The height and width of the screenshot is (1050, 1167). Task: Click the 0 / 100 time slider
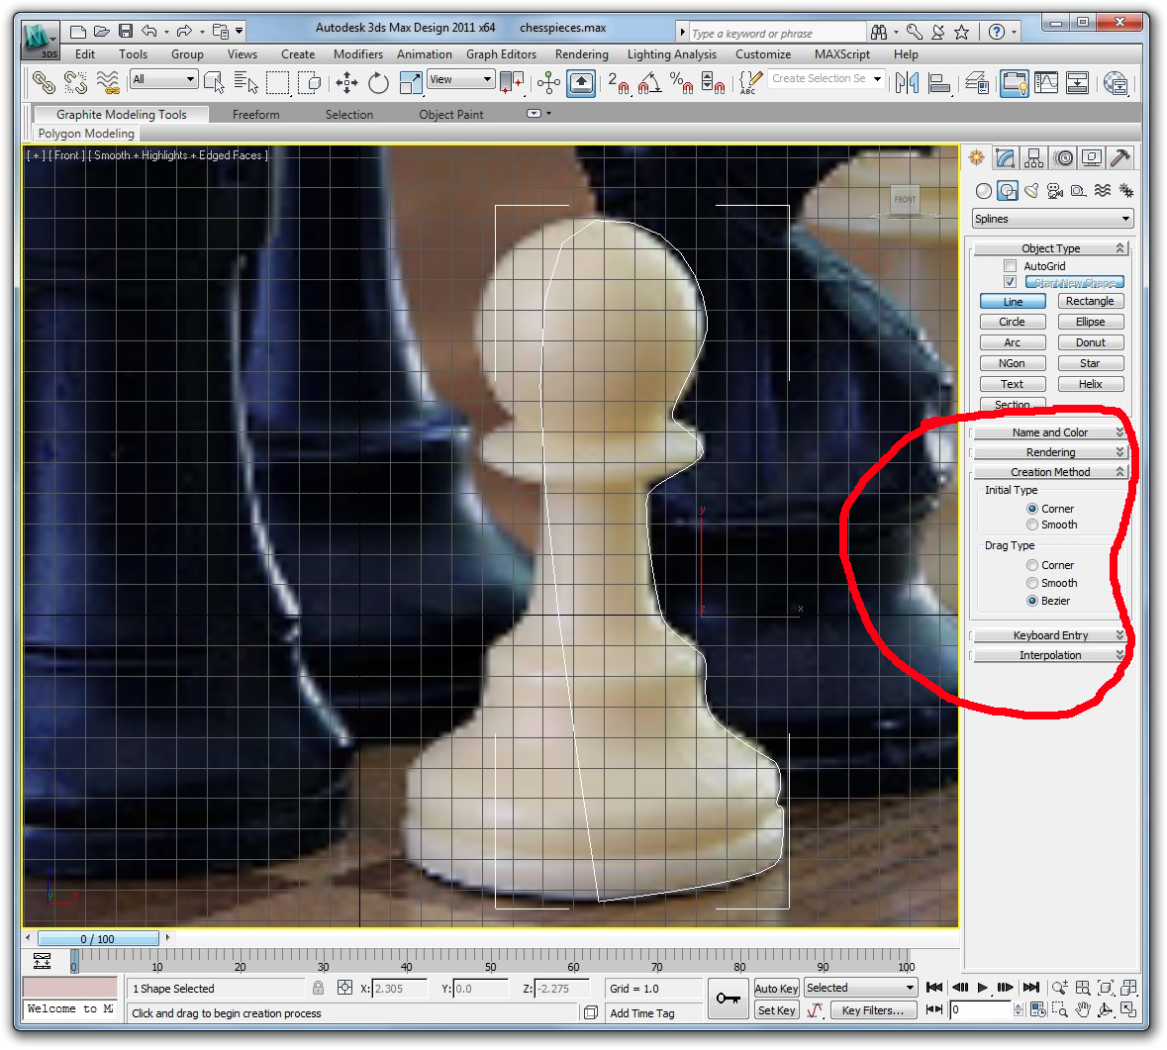point(97,939)
